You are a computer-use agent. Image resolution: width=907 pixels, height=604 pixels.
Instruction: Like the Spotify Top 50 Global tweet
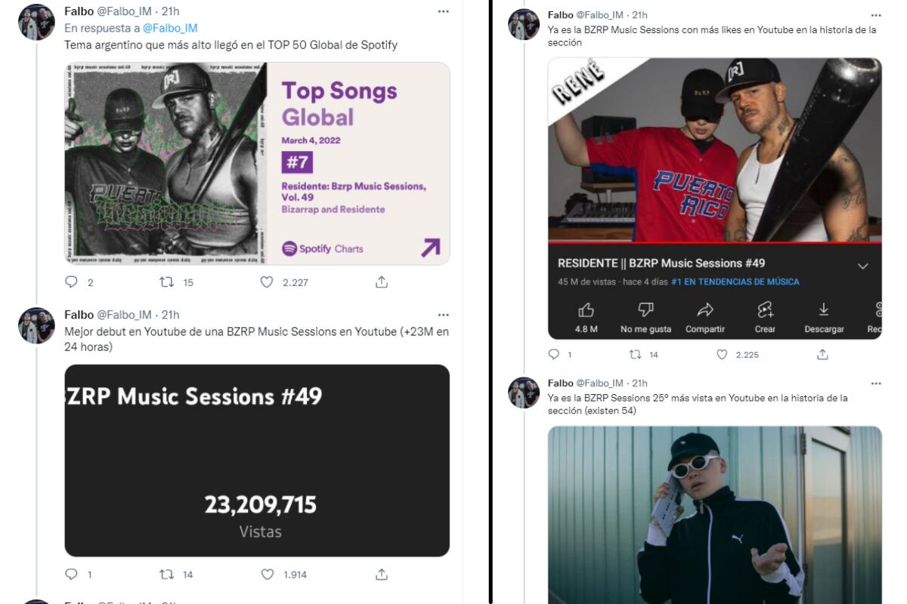267,282
